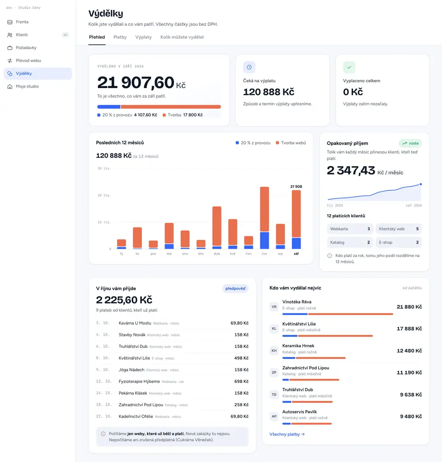Click the green checkmark icon above Vyplaceno celkem
Screen dimensions: 442x462
coord(349,67)
